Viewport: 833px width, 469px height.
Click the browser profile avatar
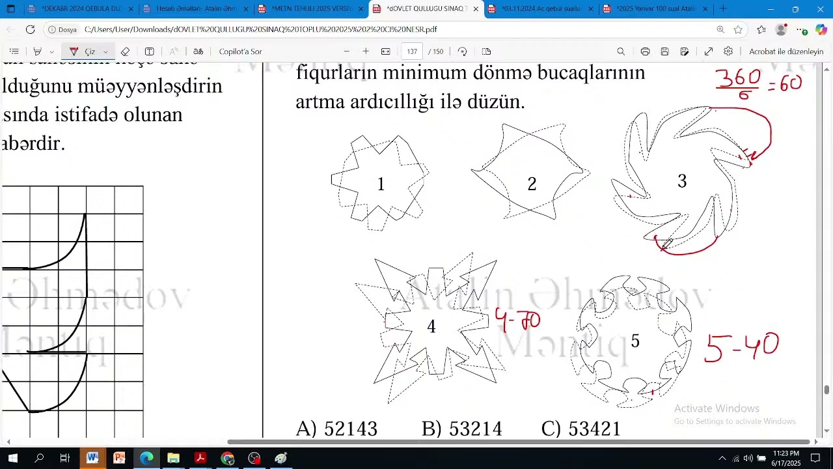coord(782,29)
